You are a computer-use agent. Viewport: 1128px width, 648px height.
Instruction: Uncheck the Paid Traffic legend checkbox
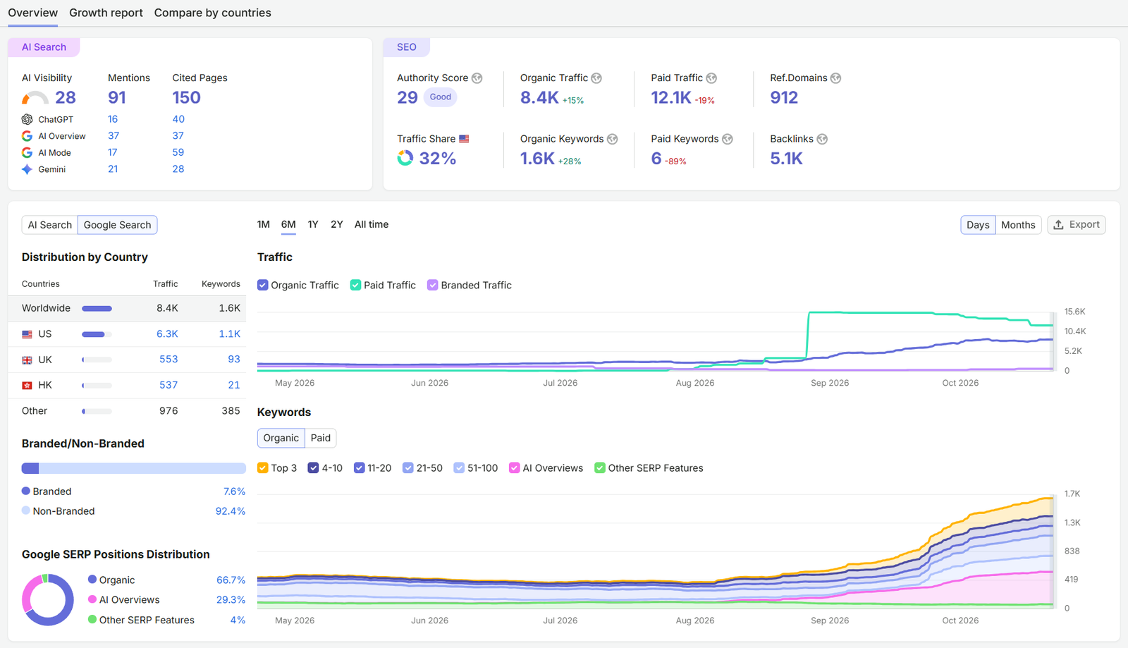tap(355, 285)
